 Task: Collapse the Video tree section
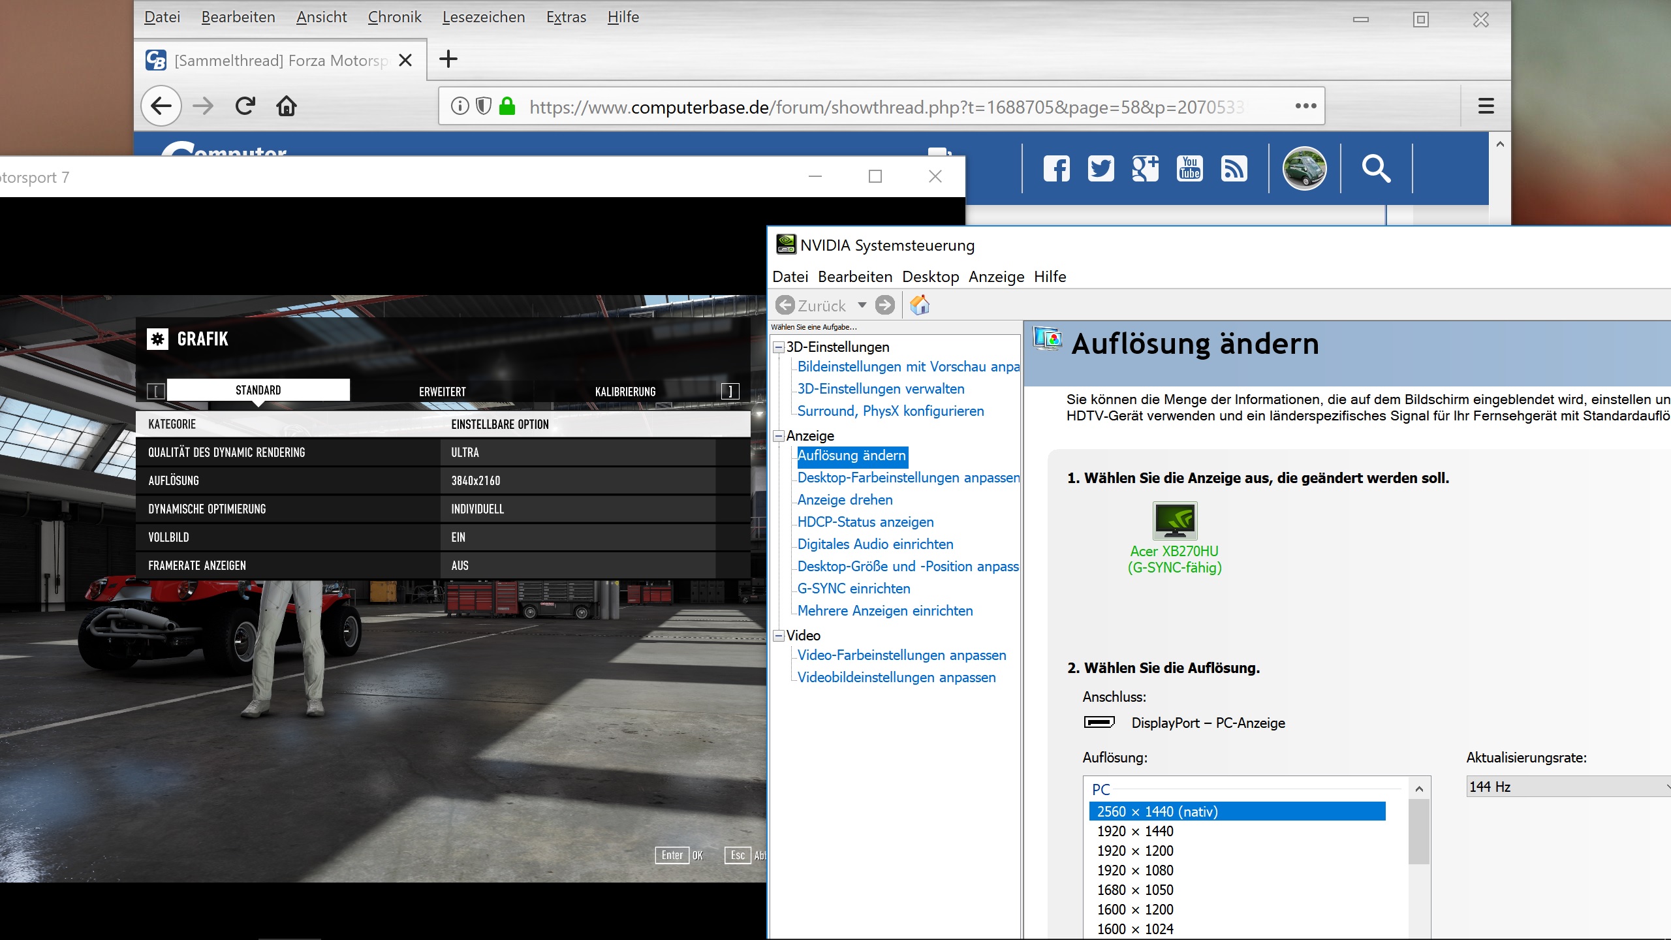click(778, 636)
